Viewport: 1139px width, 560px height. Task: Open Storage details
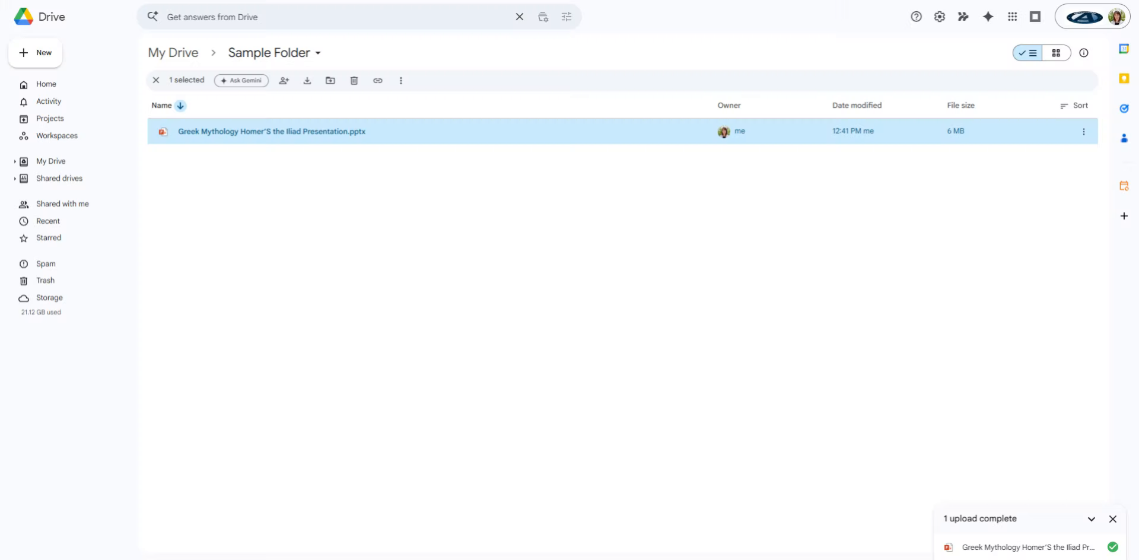49,298
